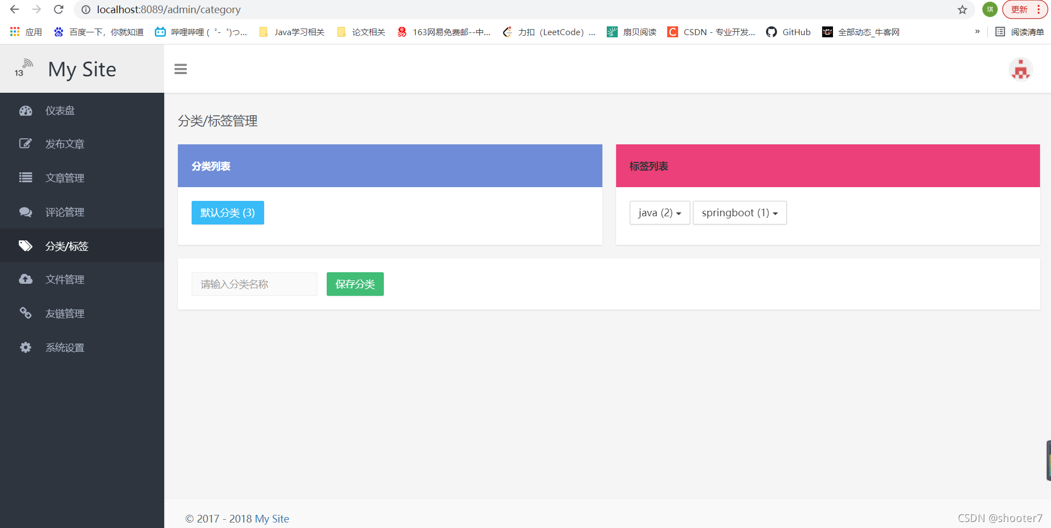The height and width of the screenshot is (528, 1051).
Task: Open 友链管理 menu item
Action: 82,313
